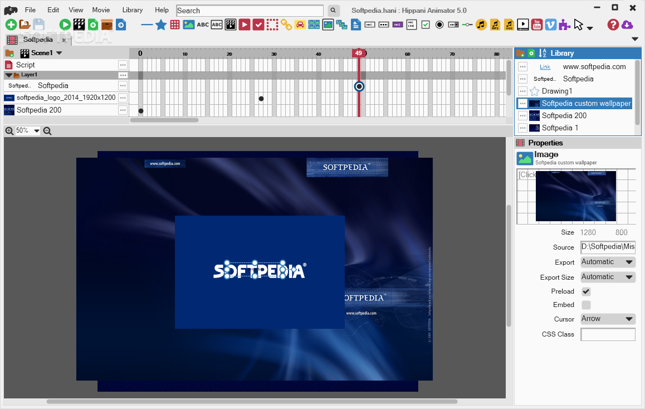Image resolution: width=645 pixels, height=409 pixels.
Task: Insert an image with the picture icon
Action: point(189,25)
